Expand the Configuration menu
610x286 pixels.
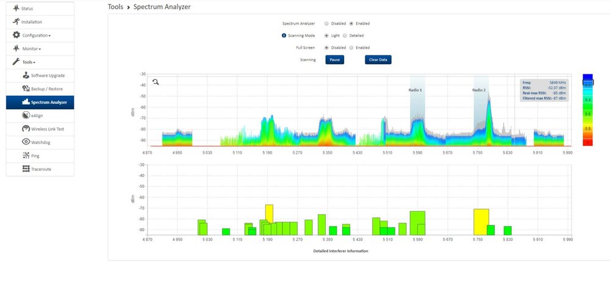coord(36,35)
